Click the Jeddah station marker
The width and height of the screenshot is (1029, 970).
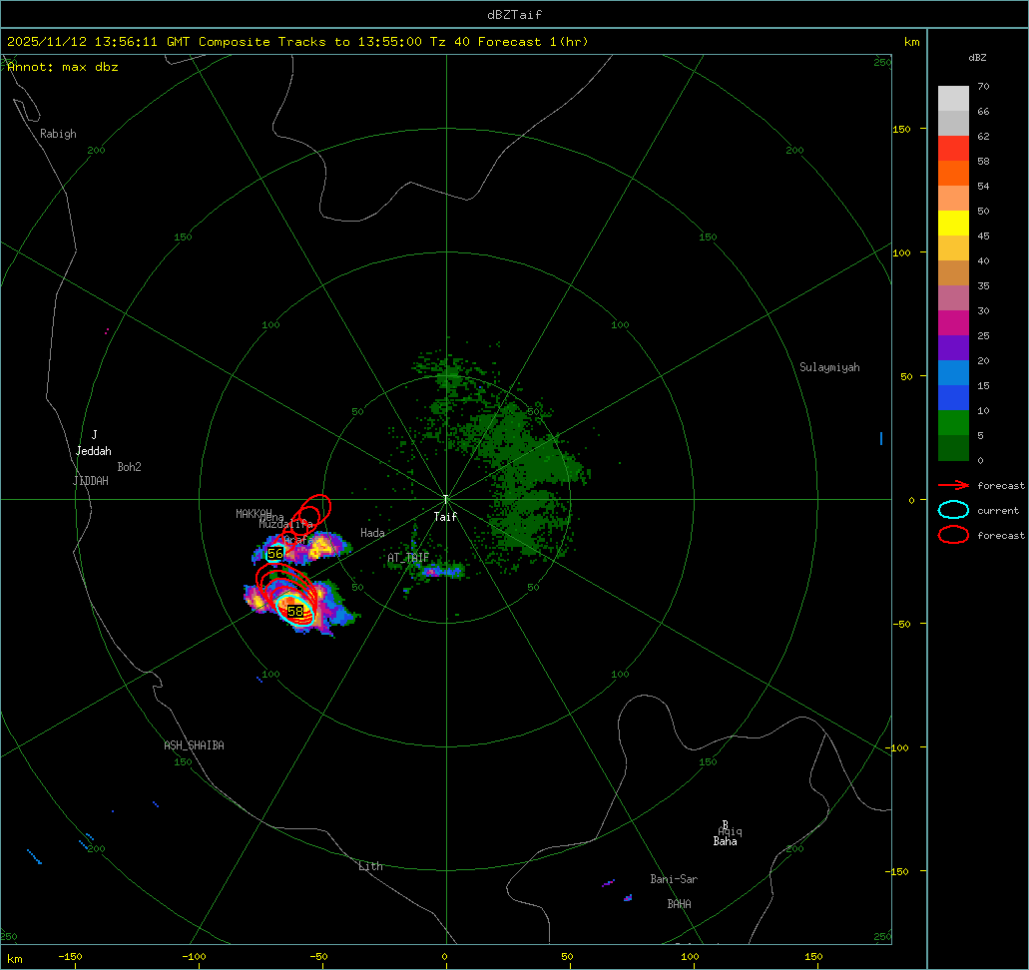point(94,435)
